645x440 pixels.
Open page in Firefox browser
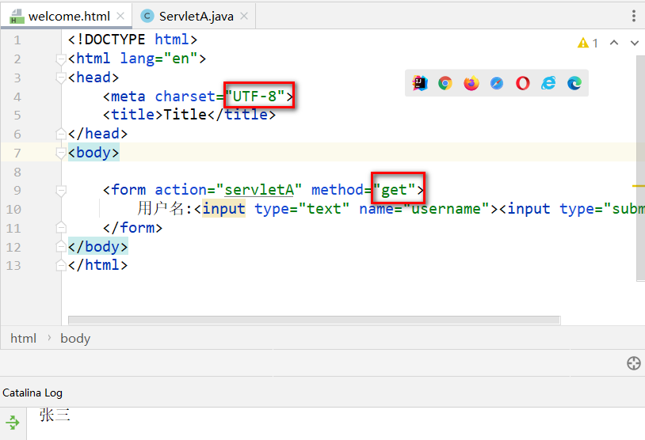pos(471,83)
